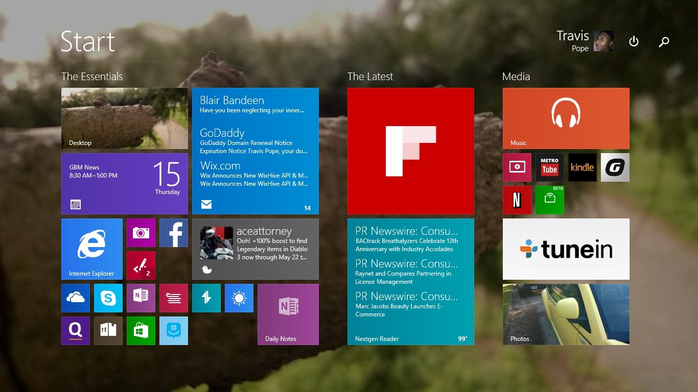Open the aceattorney Twitter tile

tap(255, 249)
